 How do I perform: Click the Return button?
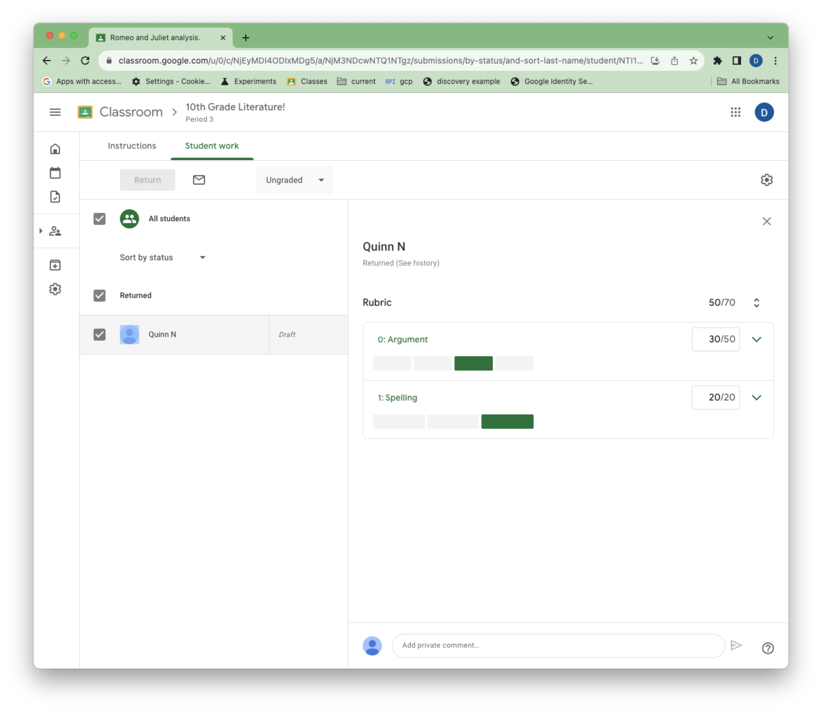click(147, 180)
